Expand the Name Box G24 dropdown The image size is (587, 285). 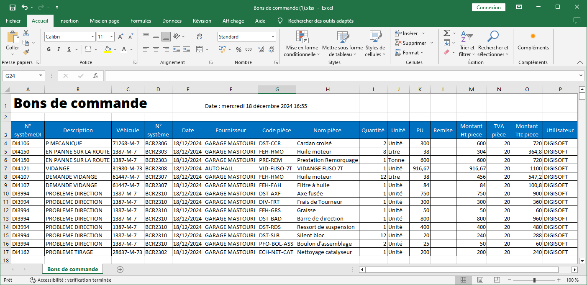point(41,76)
